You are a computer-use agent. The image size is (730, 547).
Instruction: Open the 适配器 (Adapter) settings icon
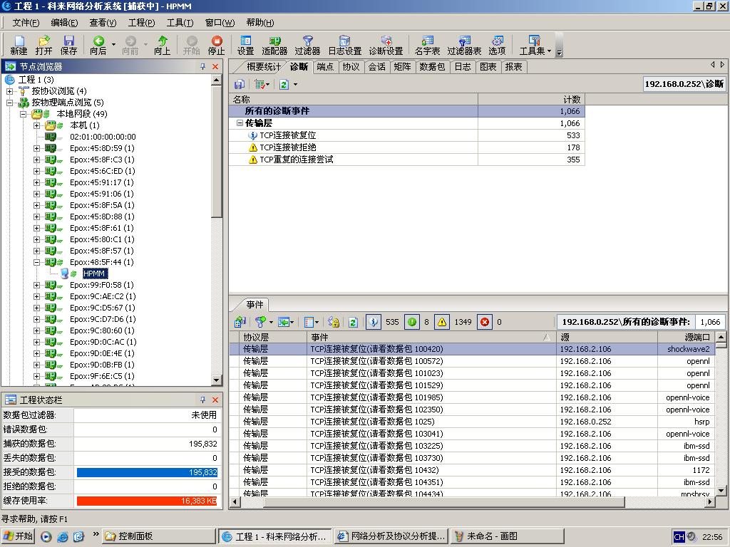[x=274, y=45]
